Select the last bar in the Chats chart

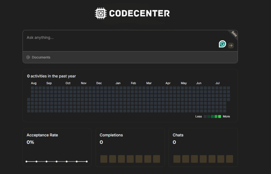(229, 159)
